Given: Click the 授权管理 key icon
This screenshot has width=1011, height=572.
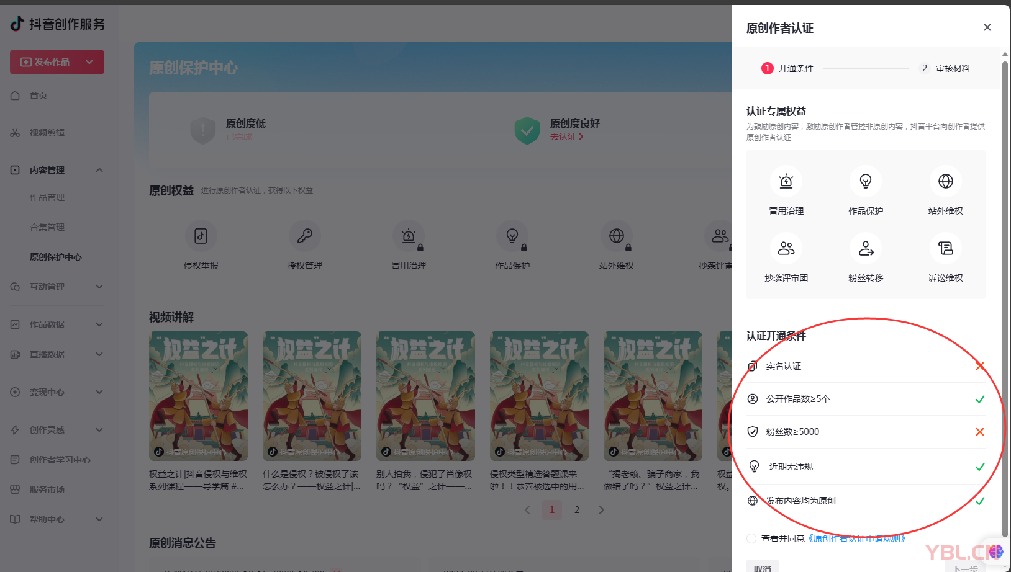Looking at the screenshot, I should pyautogui.click(x=304, y=236).
